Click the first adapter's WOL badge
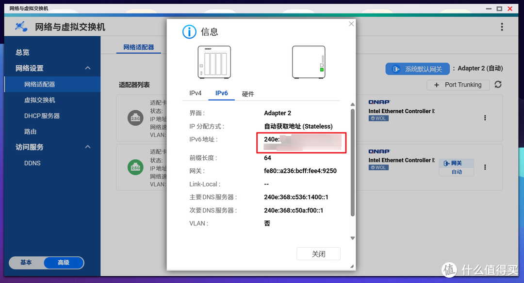524x283 pixels. click(x=378, y=119)
